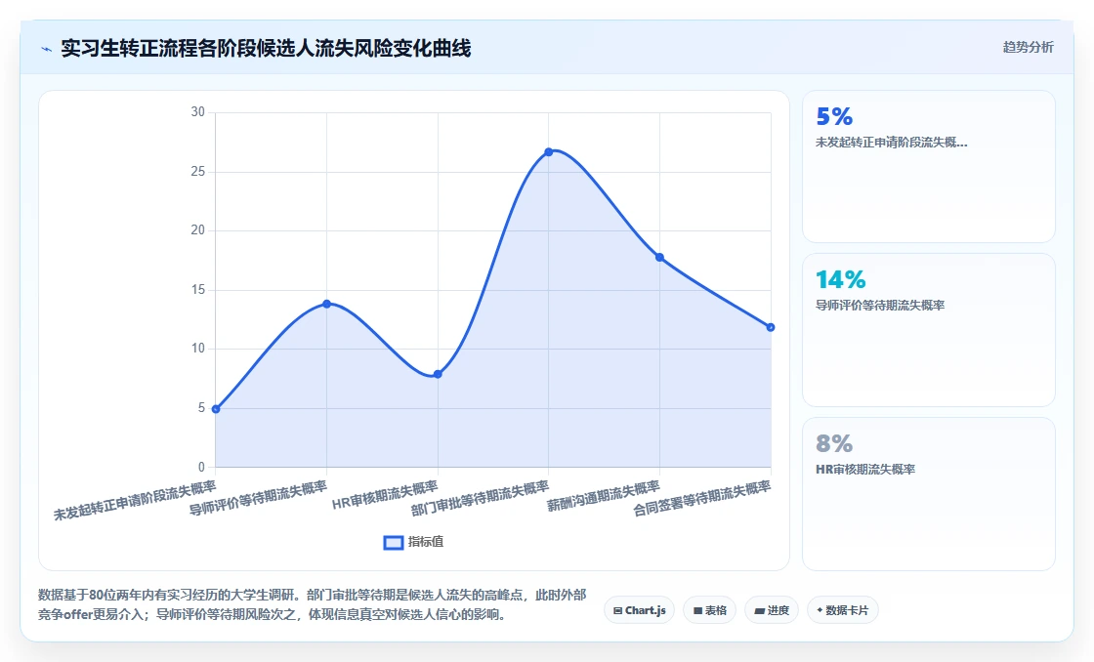The image size is (1094, 662).
Task: Click the y-axis value 10
Action: tap(198, 349)
